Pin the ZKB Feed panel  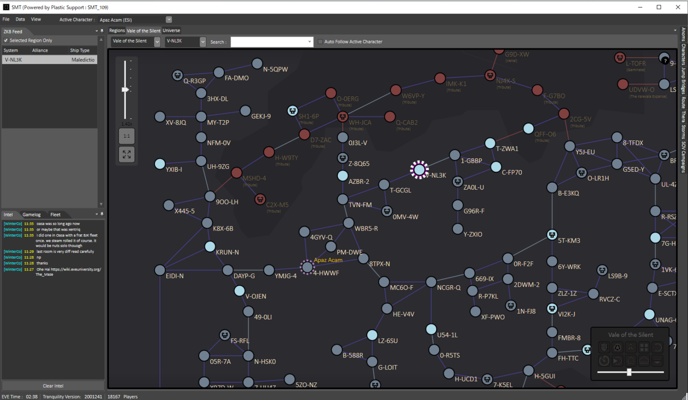coord(102,31)
